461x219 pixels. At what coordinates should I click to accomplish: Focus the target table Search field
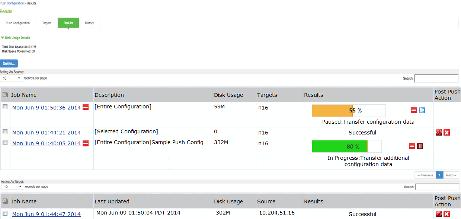(x=437, y=187)
